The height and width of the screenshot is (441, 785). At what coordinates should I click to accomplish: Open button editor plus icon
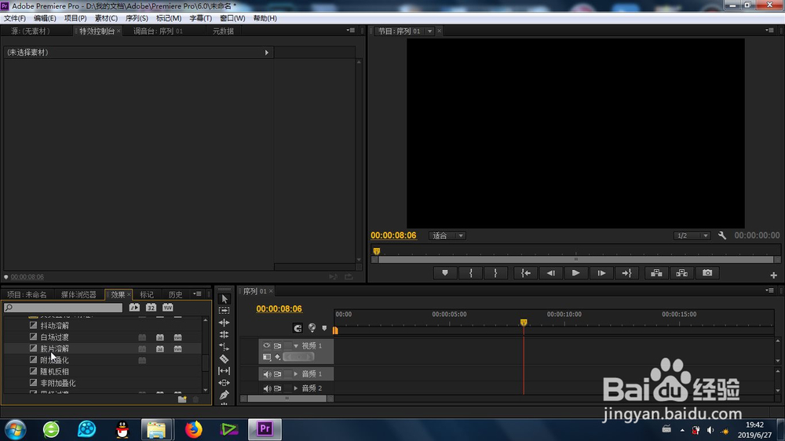pyautogui.click(x=773, y=275)
